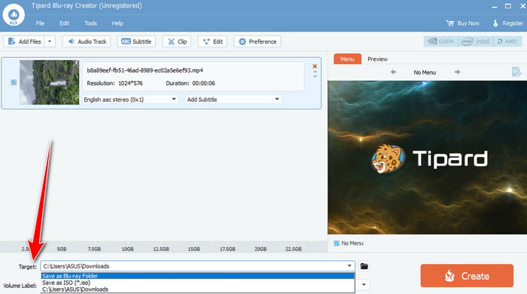Click the Register link

pyautogui.click(x=508, y=23)
